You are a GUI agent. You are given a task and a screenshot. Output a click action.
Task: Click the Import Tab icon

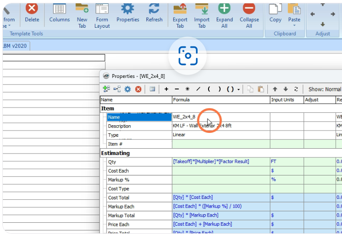[x=202, y=13]
